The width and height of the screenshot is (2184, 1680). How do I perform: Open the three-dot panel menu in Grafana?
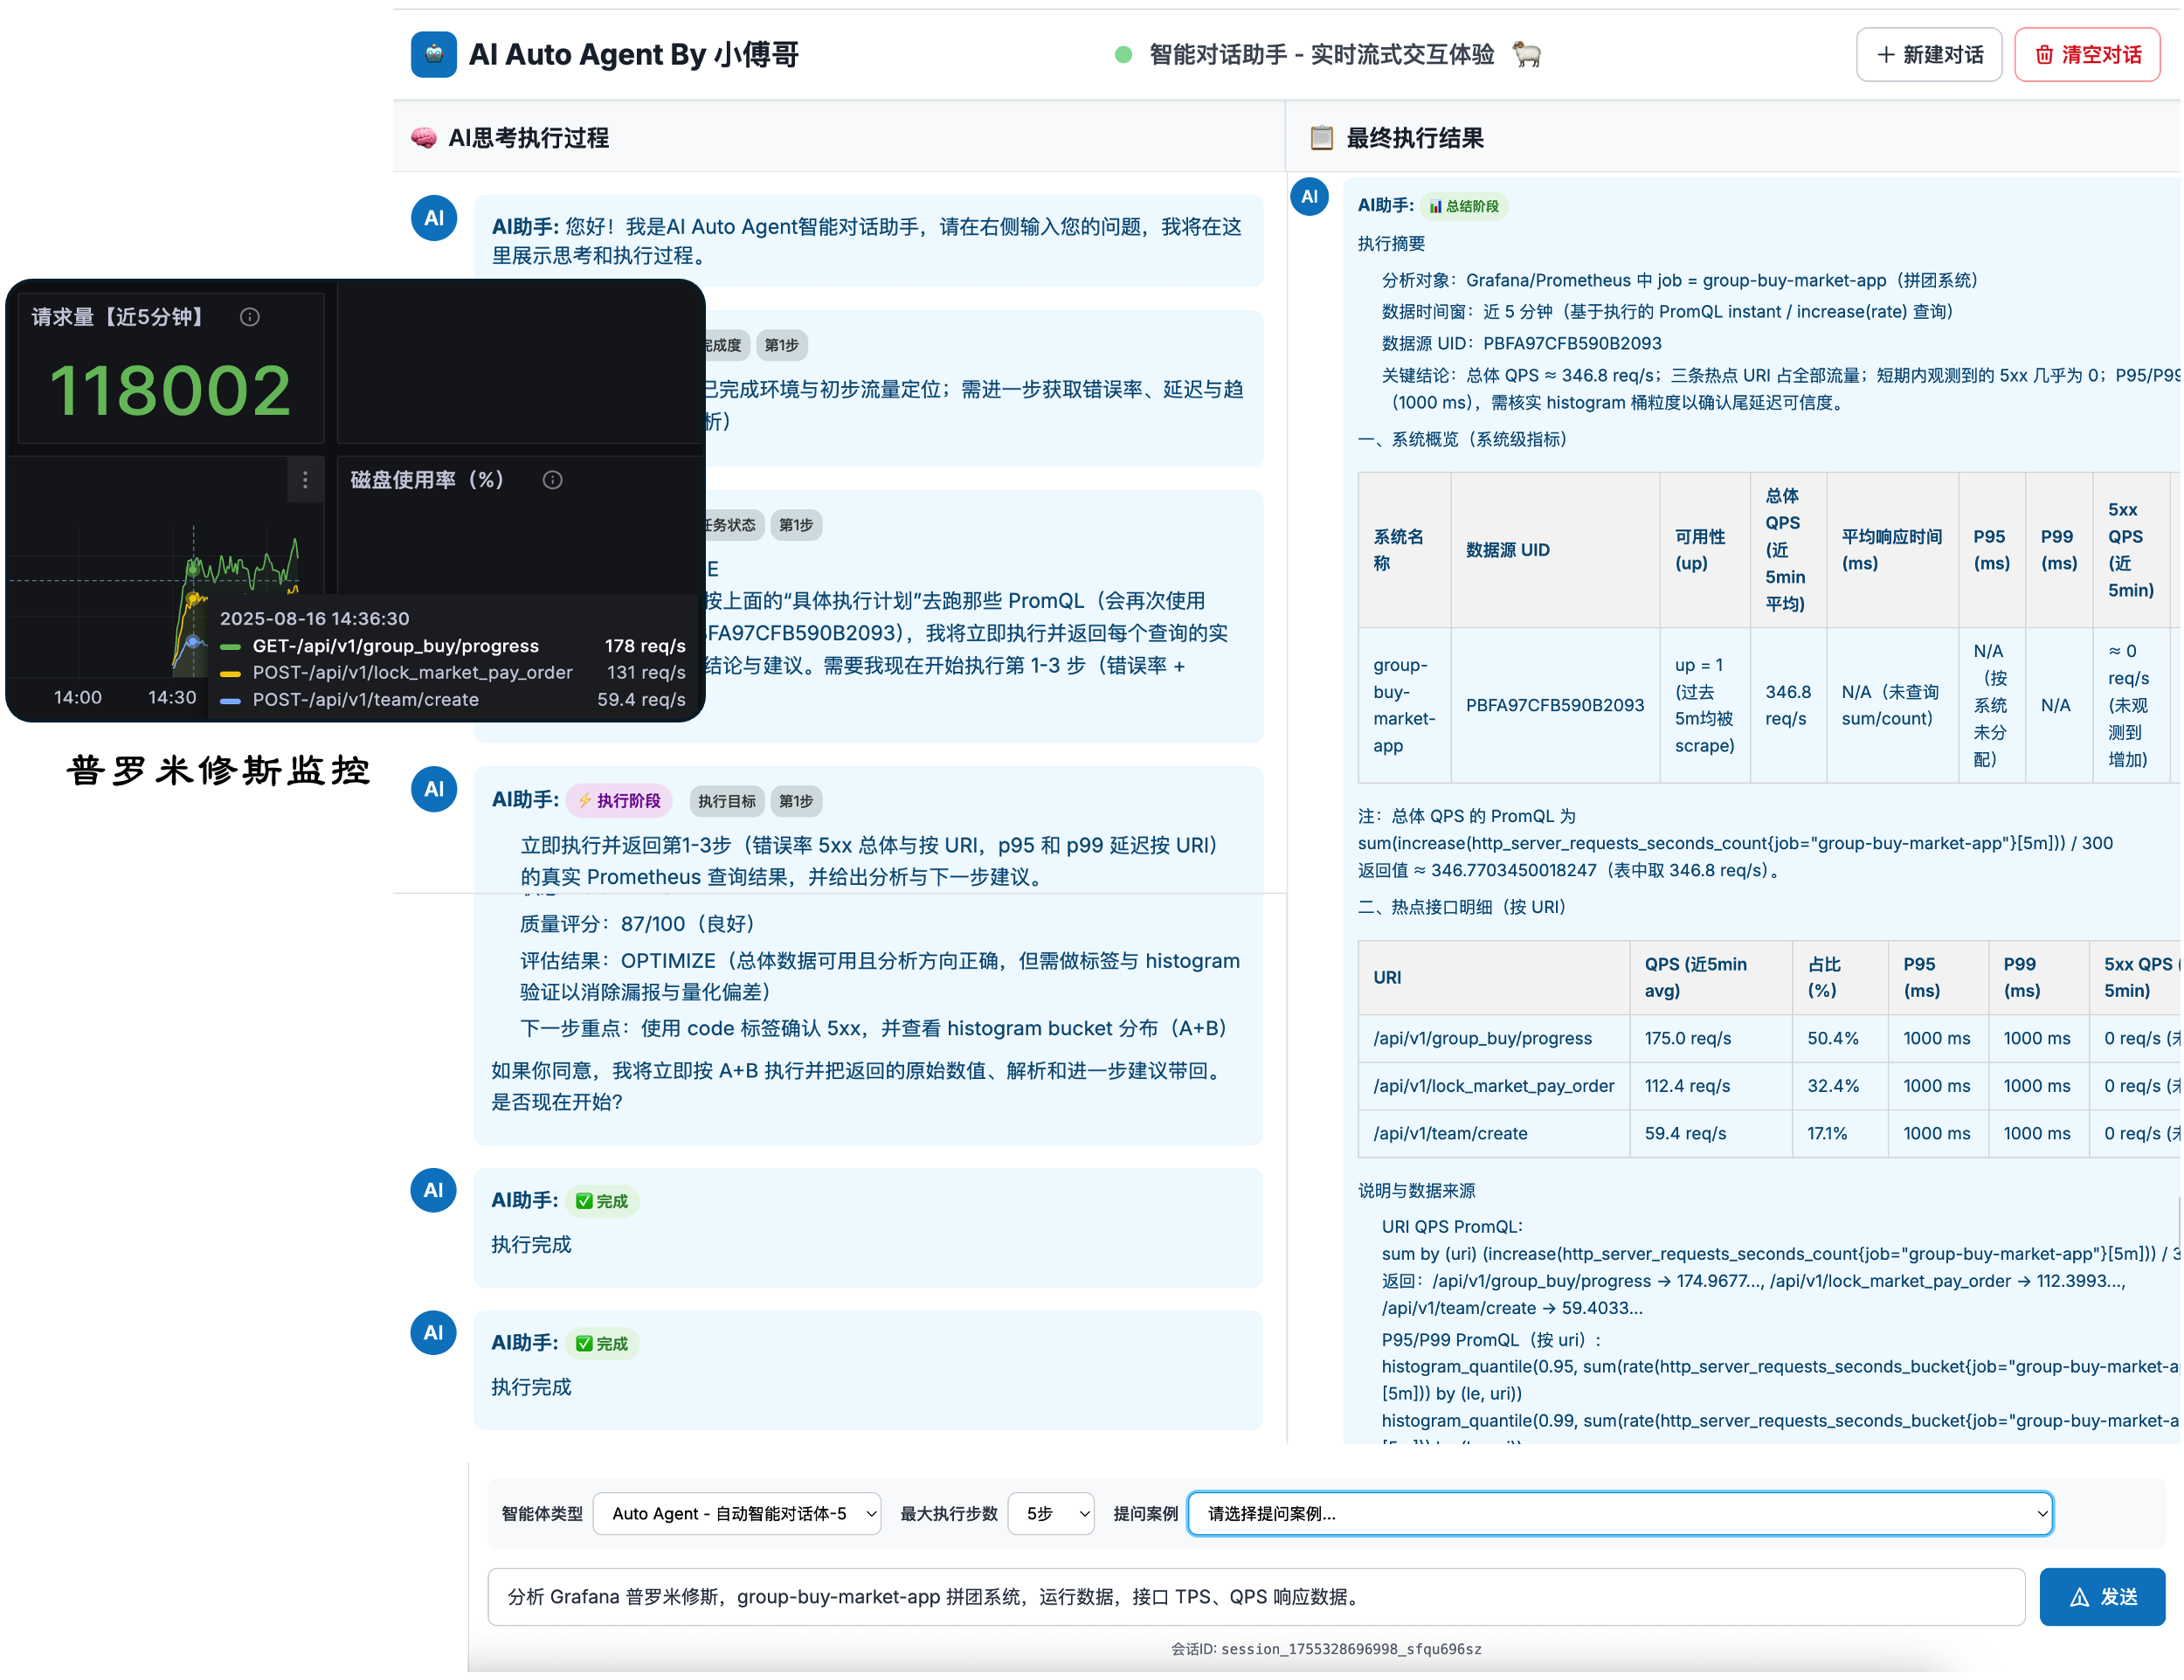point(305,480)
